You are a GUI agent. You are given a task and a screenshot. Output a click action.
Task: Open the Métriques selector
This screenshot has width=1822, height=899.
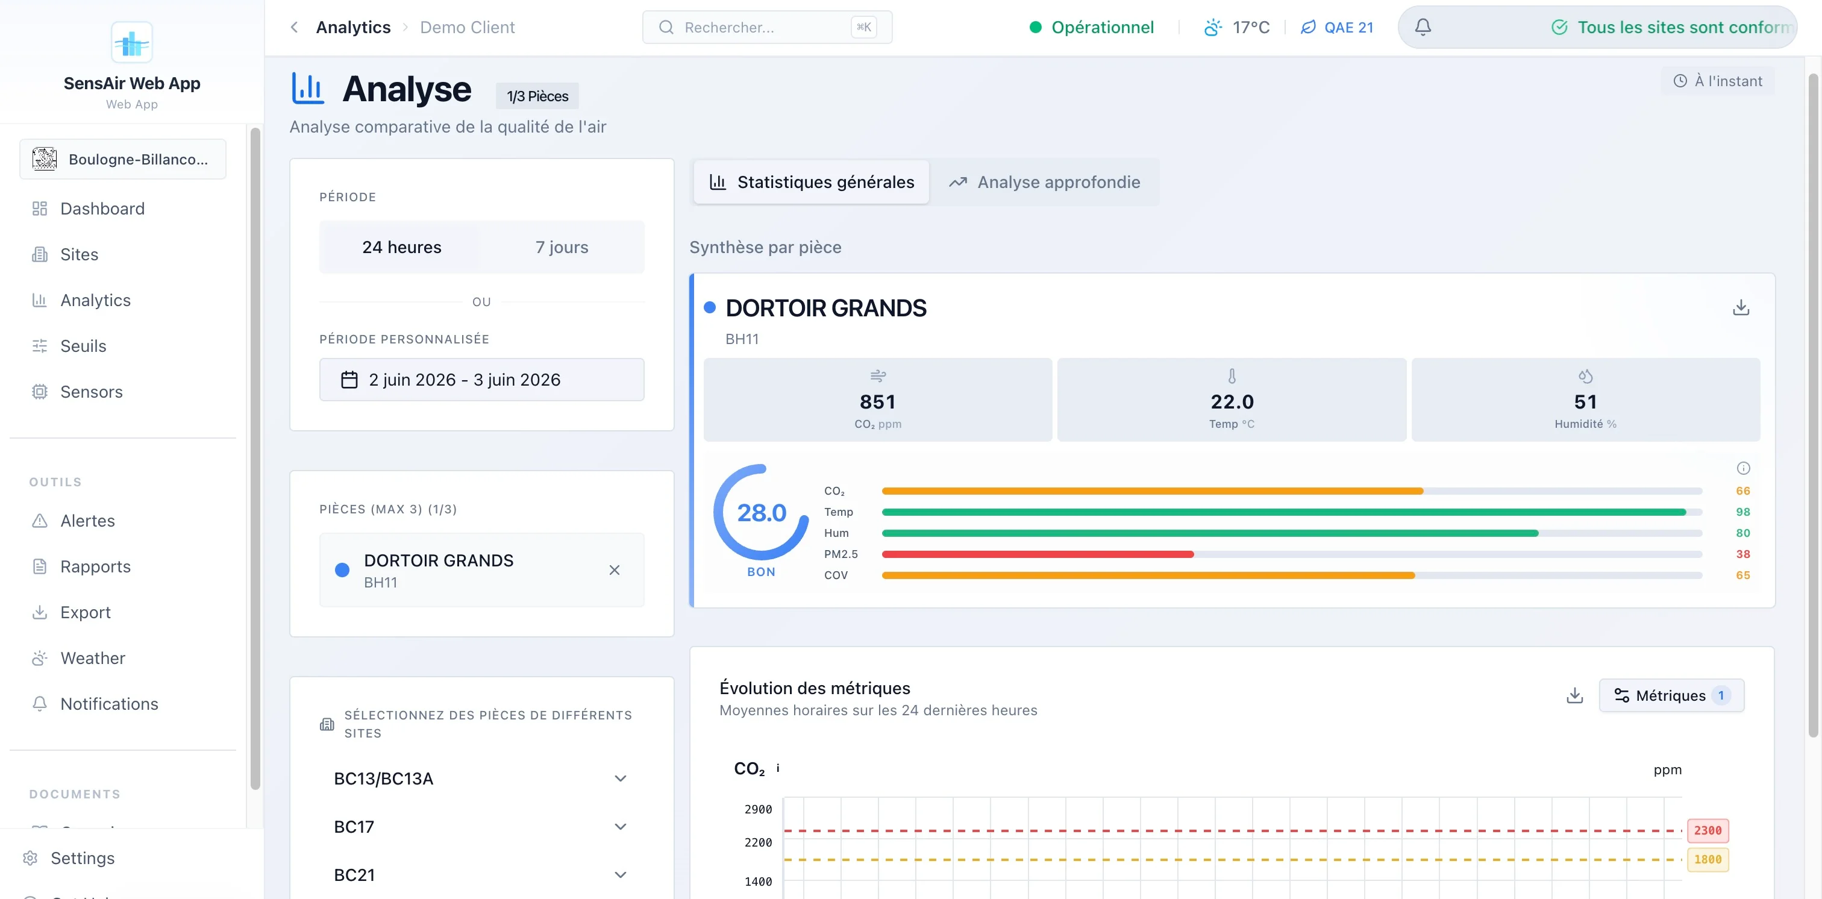click(1671, 695)
